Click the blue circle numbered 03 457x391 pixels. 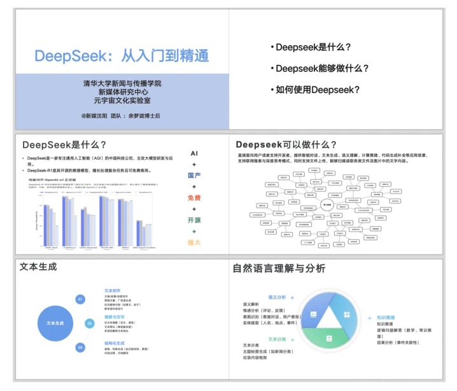80,347
